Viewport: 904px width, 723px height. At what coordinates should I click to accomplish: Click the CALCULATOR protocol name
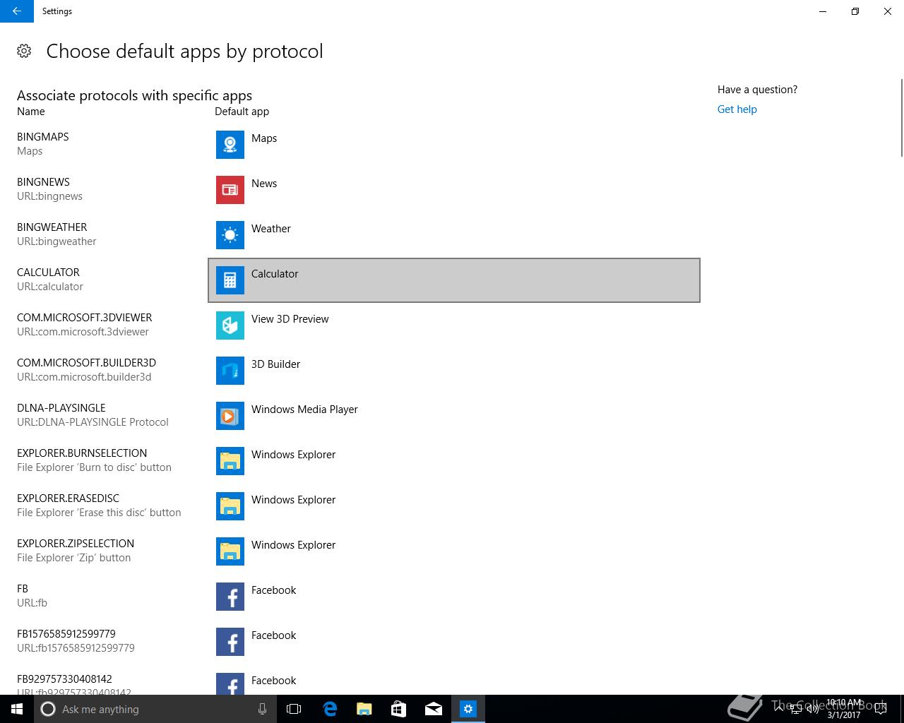coord(48,273)
